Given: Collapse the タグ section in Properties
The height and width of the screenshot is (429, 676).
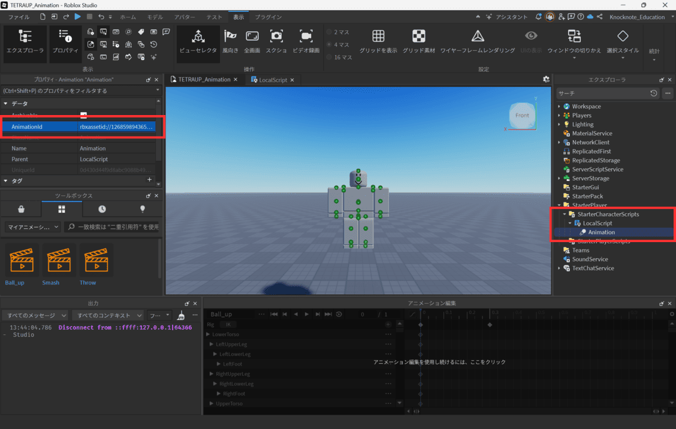Looking at the screenshot, I should coord(5,181).
